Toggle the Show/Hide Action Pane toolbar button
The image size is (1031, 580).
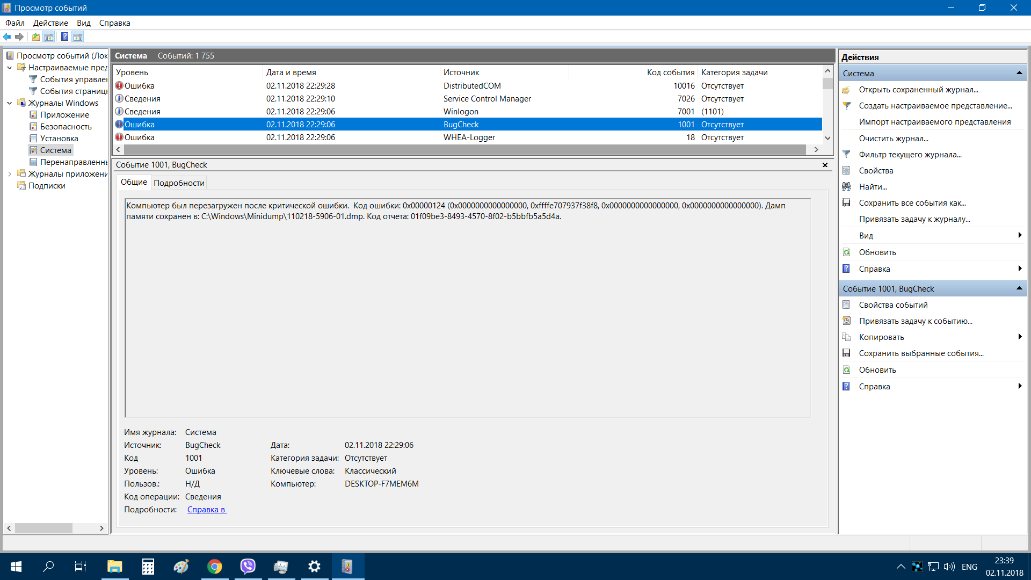pyautogui.click(x=78, y=37)
